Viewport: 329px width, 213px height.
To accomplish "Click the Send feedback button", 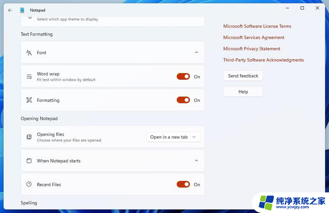I will 243,76.
